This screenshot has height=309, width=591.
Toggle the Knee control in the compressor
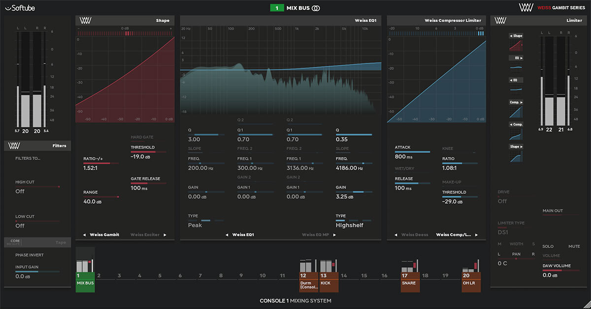point(448,148)
